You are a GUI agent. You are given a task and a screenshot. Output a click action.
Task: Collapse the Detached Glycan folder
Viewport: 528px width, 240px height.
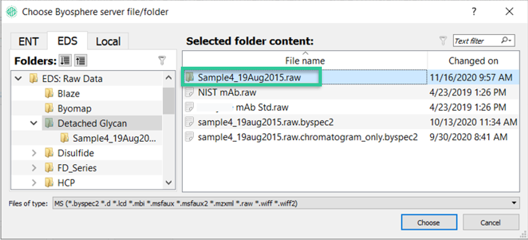click(x=34, y=123)
